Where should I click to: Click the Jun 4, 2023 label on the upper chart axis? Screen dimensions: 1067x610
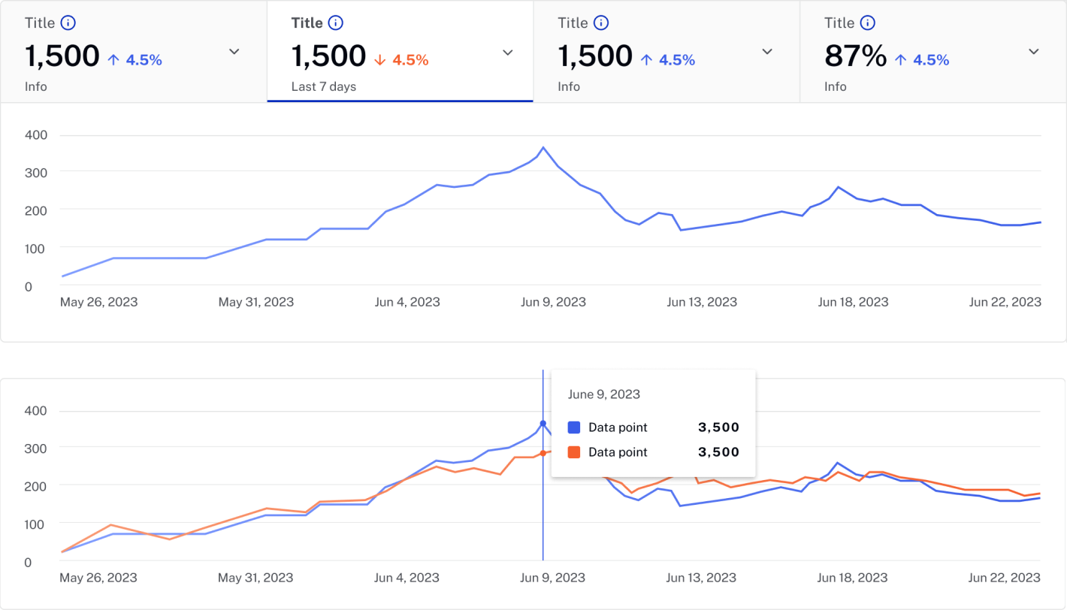click(x=407, y=302)
